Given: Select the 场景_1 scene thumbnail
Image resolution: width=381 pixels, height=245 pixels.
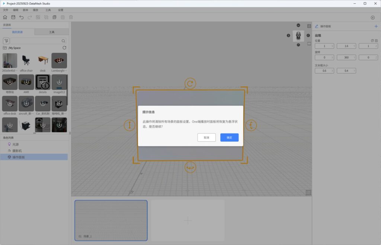Looking at the screenshot, I should point(111,220).
